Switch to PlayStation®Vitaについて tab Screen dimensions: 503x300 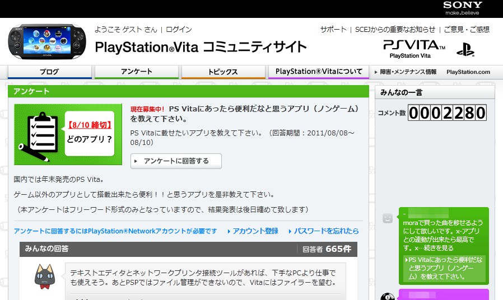[319, 72]
